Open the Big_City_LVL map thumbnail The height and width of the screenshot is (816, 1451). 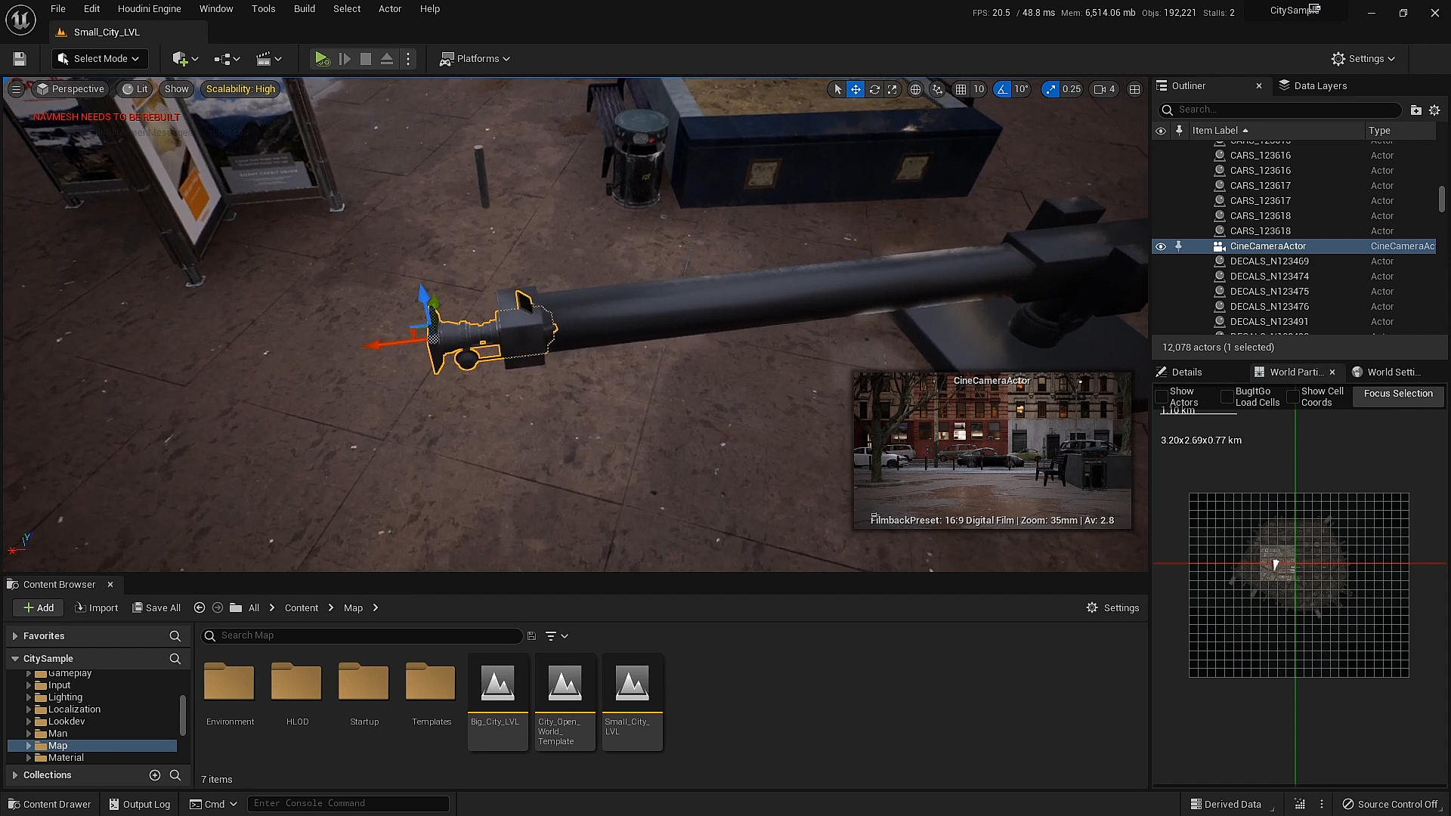[497, 684]
